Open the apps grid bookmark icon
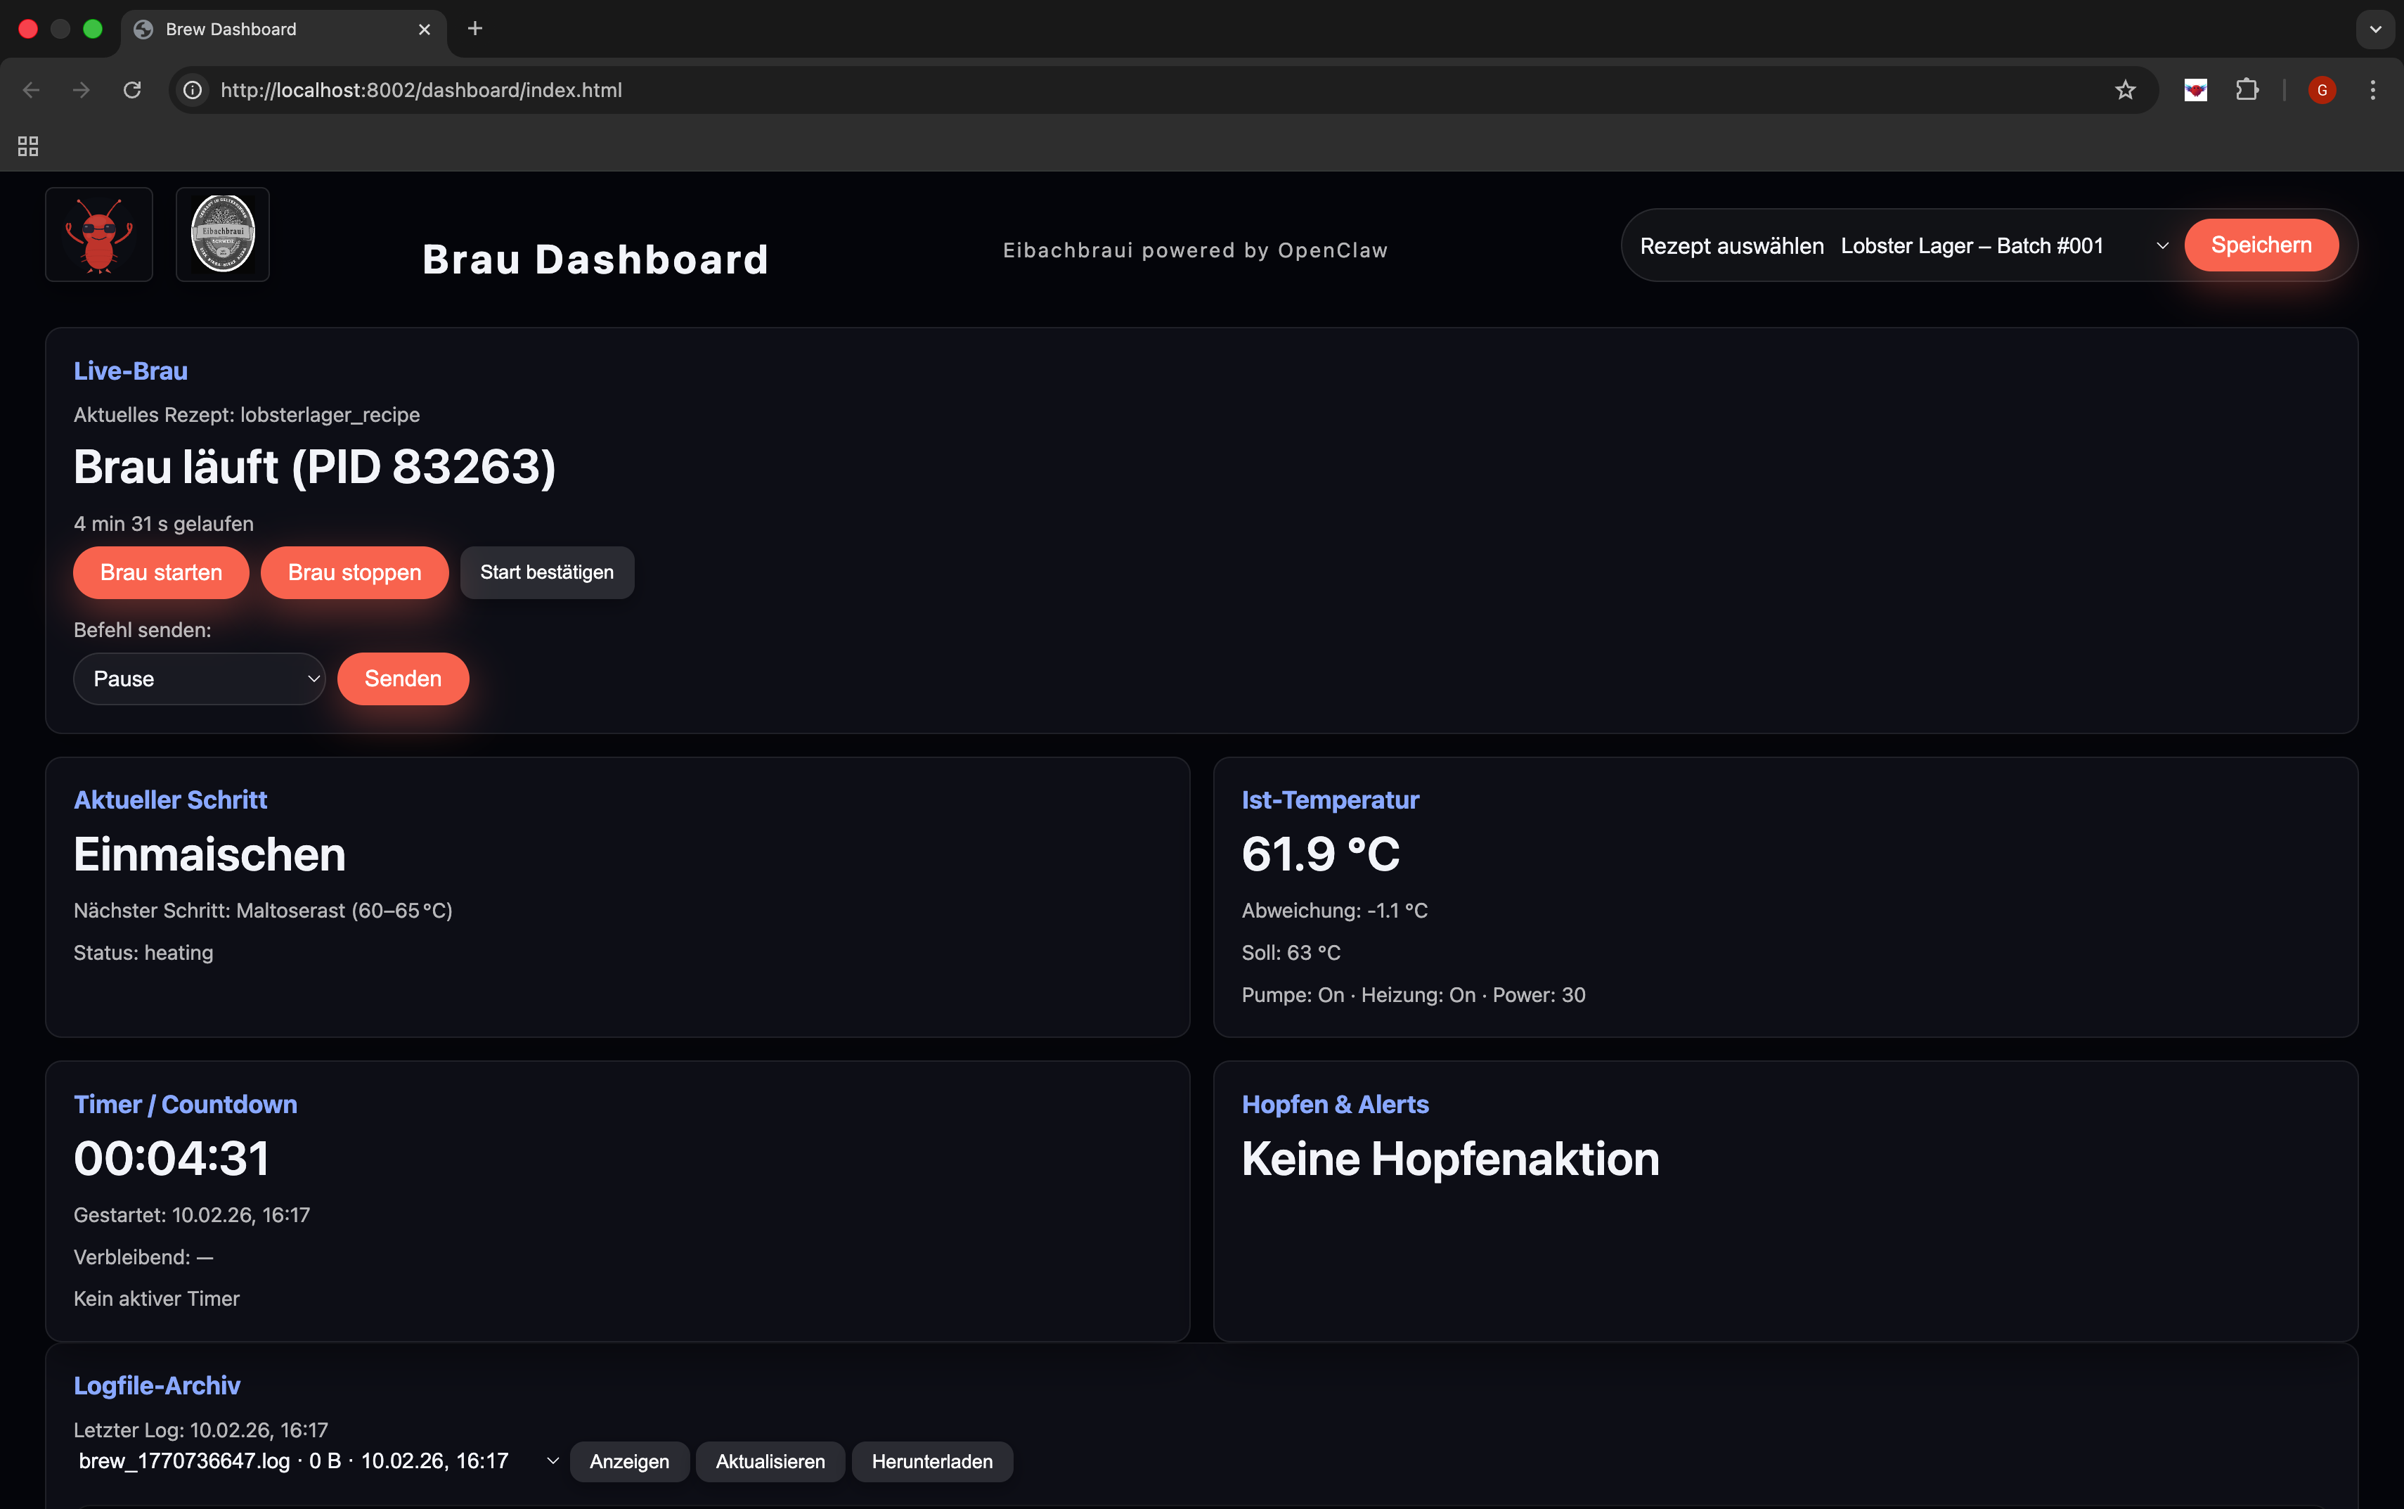The width and height of the screenshot is (2404, 1509). click(28, 147)
